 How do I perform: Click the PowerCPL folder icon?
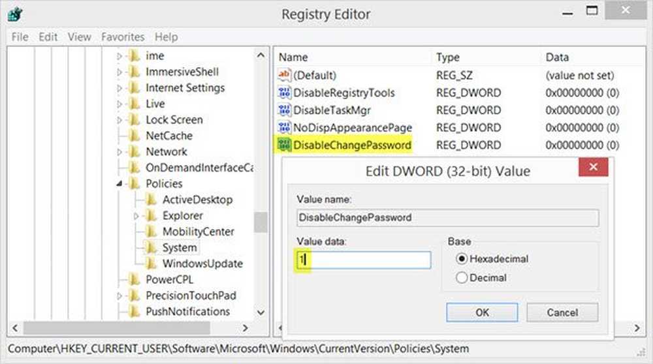tap(134, 280)
